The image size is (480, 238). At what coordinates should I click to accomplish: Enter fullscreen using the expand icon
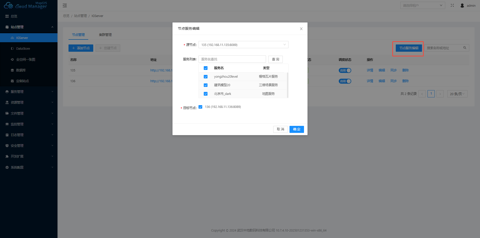coord(452,5)
